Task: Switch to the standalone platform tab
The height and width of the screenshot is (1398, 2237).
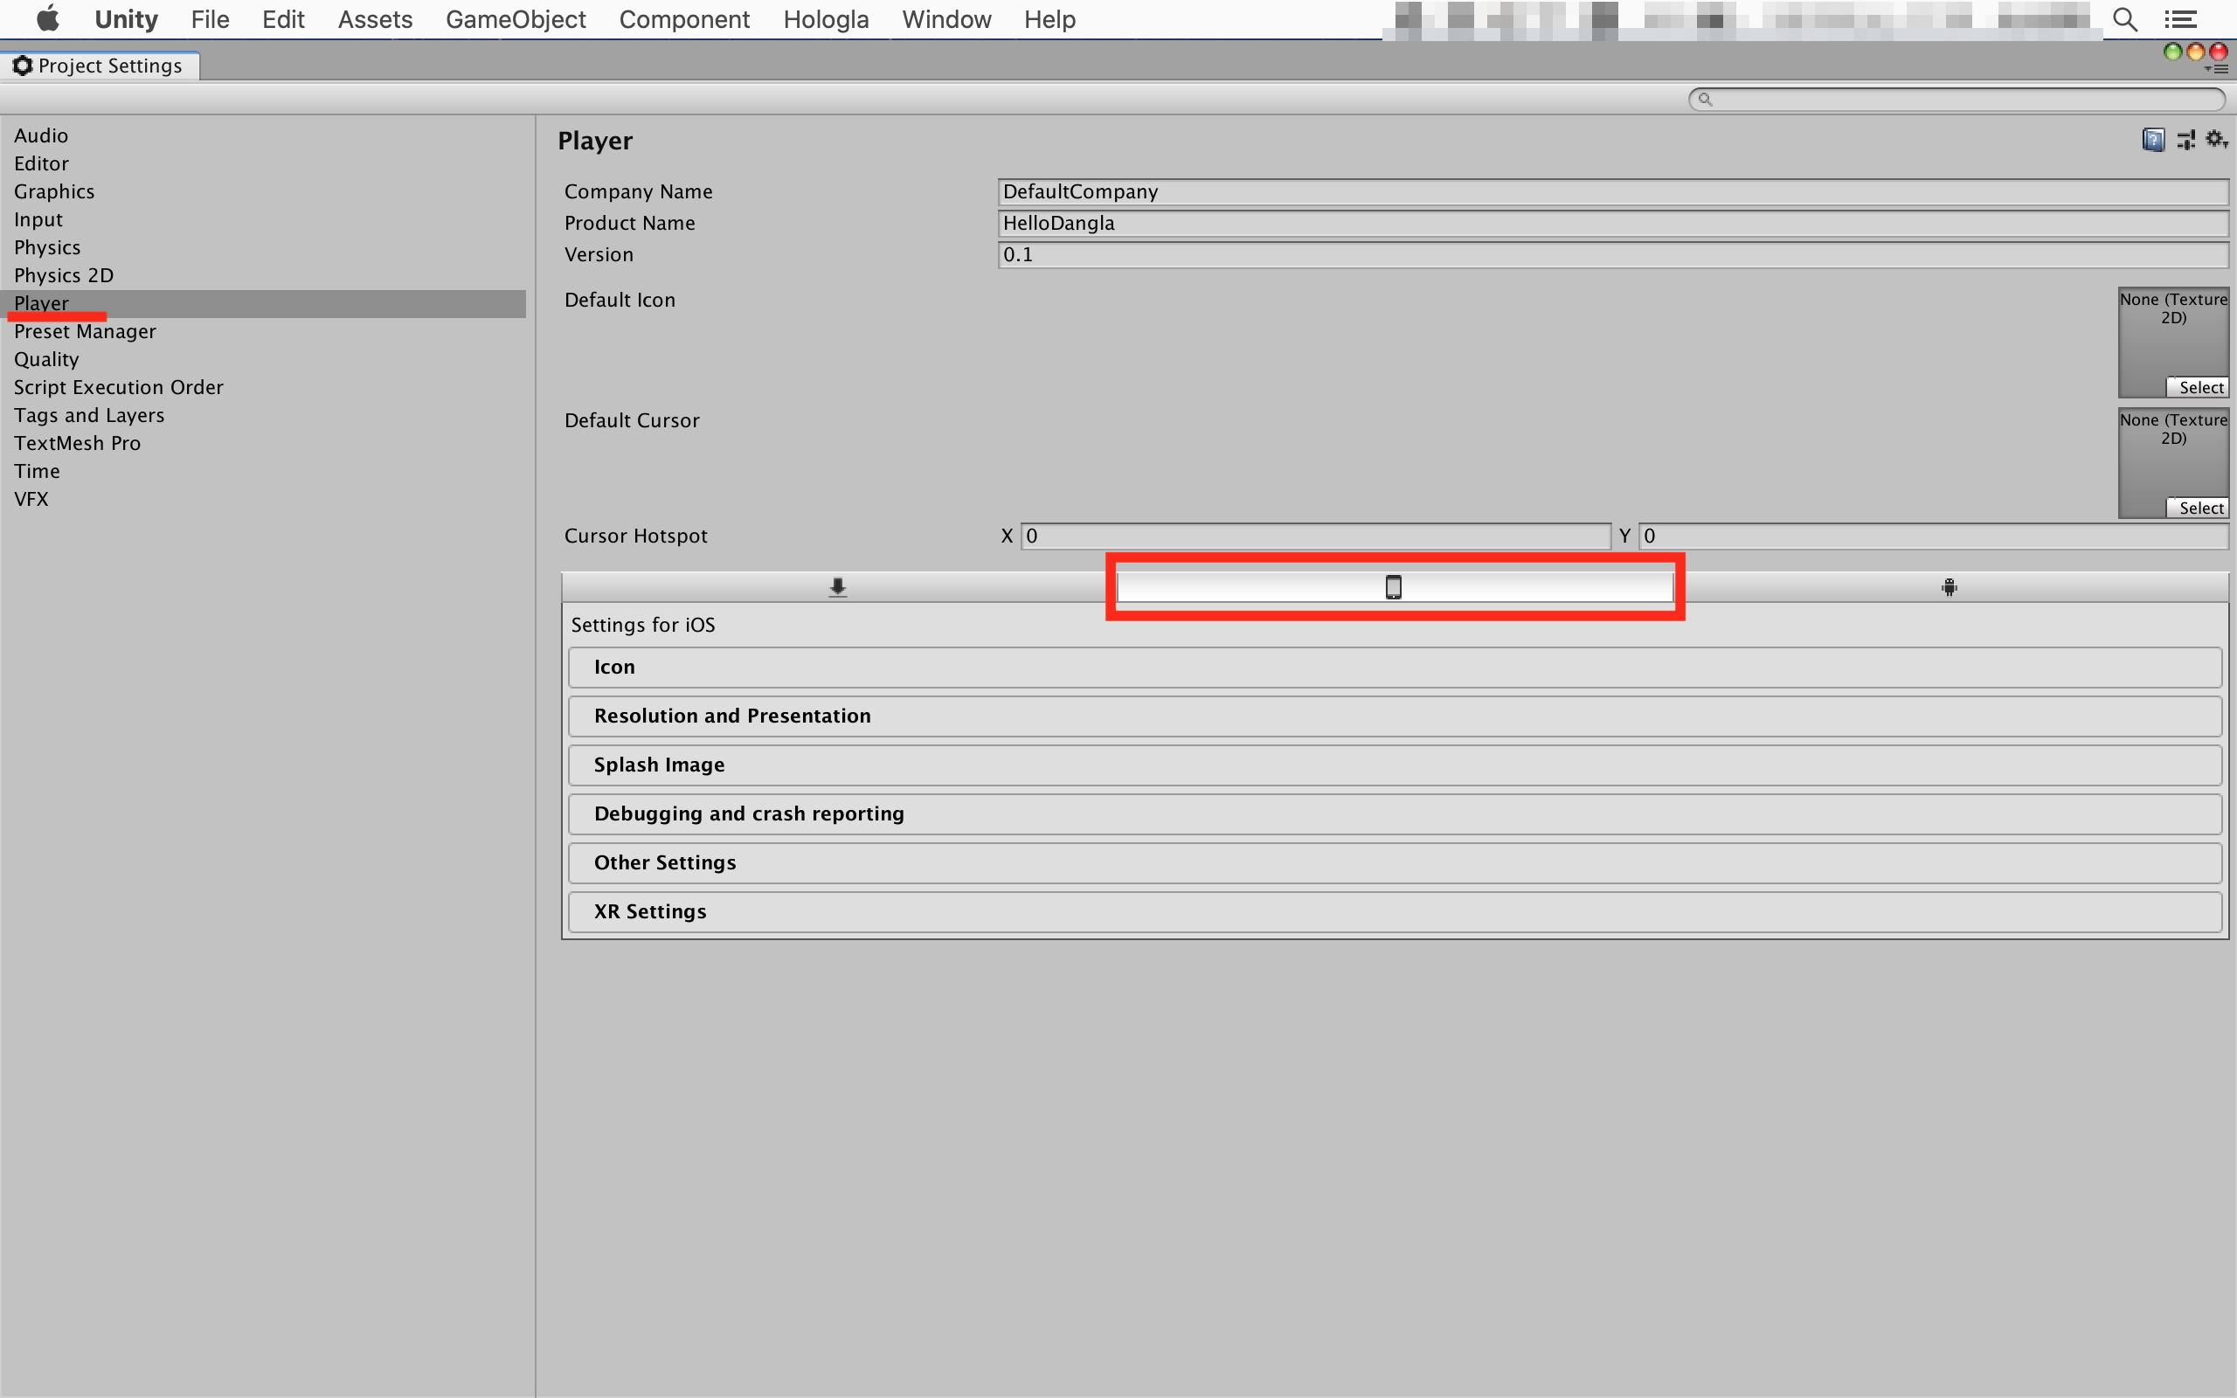Action: pos(837,587)
